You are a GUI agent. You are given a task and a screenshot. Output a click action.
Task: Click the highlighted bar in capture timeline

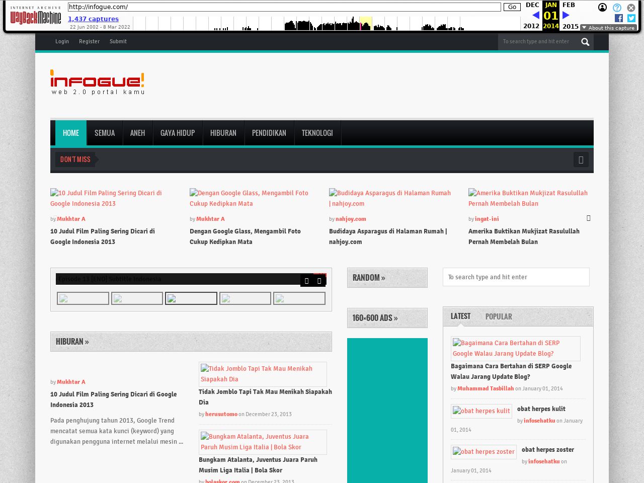click(x=366, y=24)
